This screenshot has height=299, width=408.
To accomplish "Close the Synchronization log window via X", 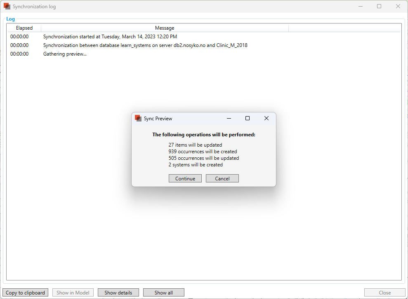I will pos(398,6).
